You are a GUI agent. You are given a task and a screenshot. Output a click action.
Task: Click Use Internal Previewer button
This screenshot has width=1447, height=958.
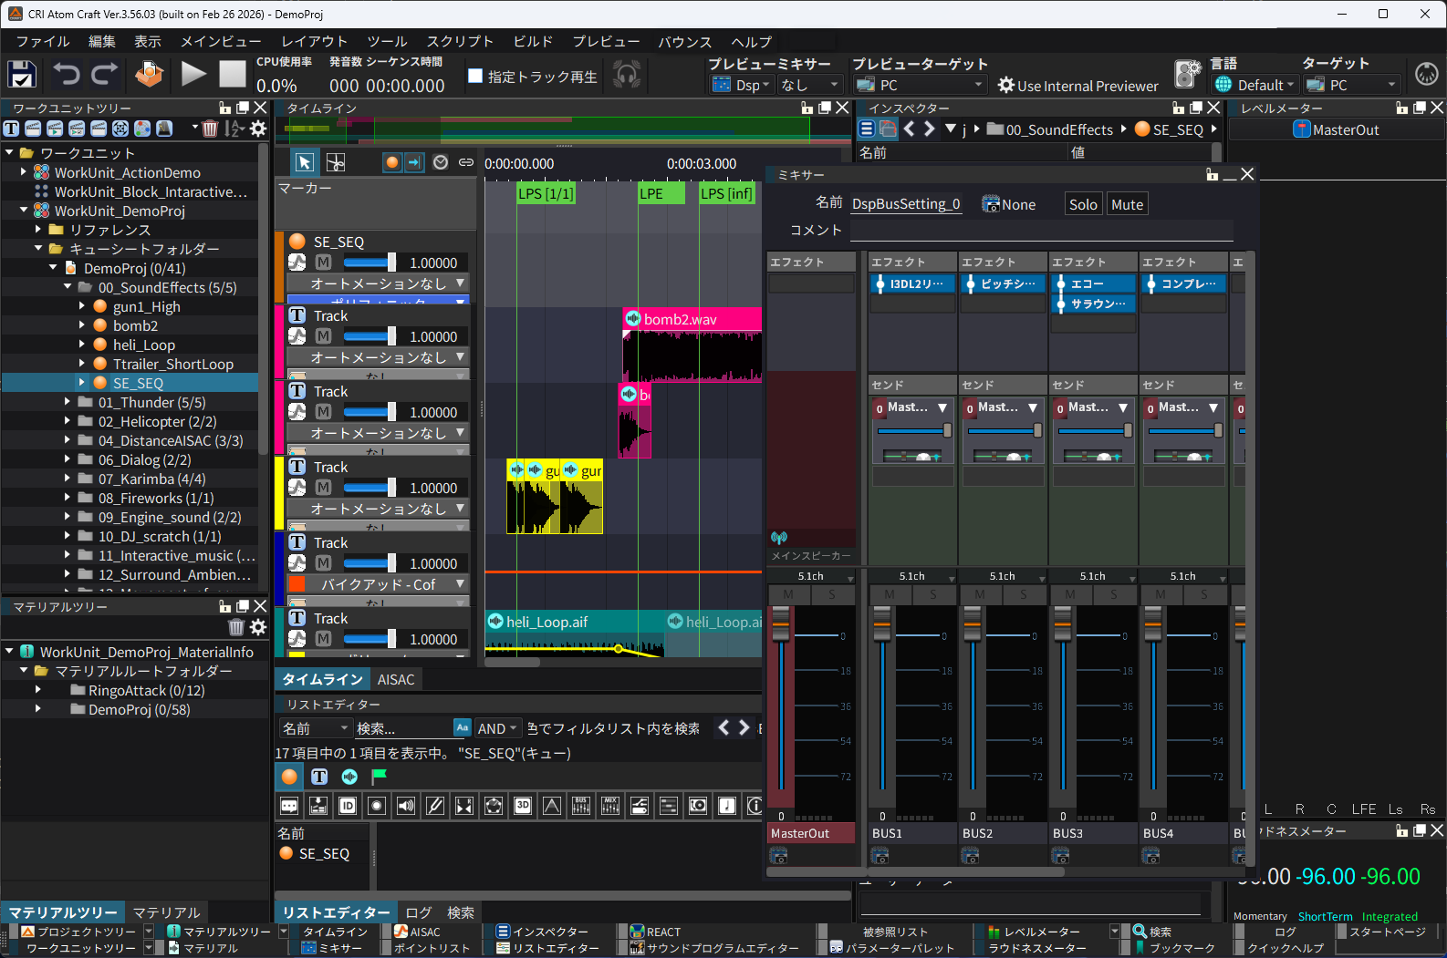pos(1077,86)
